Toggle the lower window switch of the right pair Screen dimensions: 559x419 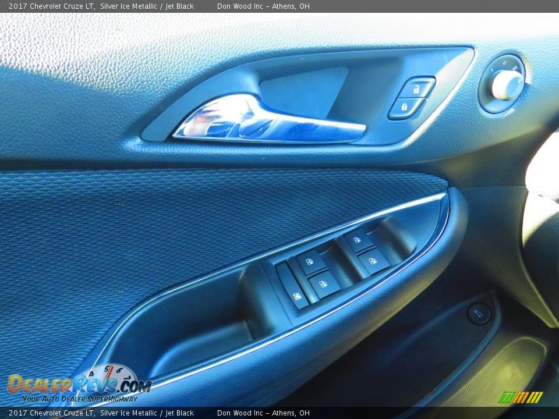click(373, 261)
